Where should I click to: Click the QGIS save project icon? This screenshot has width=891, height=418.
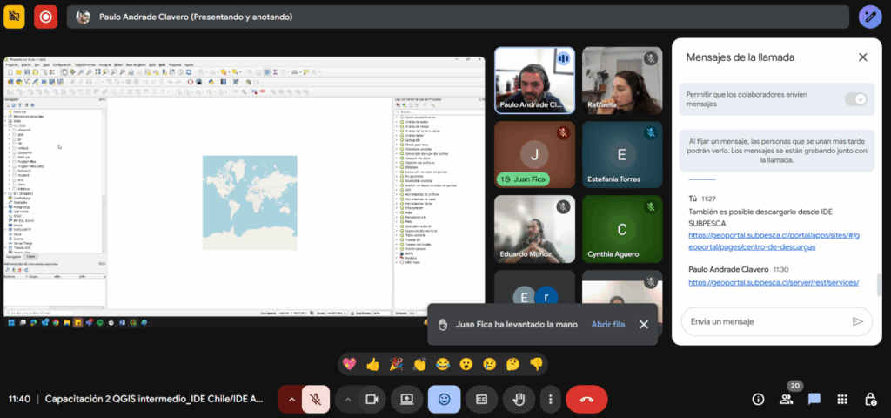[27, 72]
